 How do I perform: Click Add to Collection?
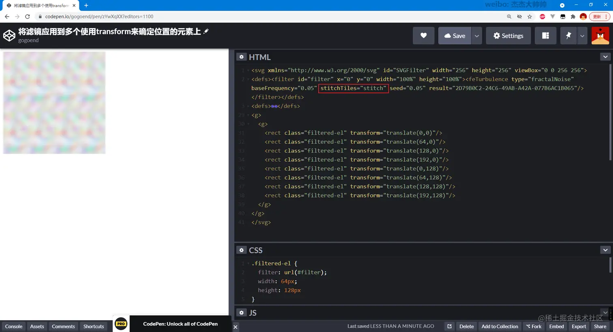(x=499, y=326)
